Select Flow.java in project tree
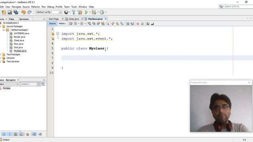This screenshot has width=253, height=142. [19, 44]
